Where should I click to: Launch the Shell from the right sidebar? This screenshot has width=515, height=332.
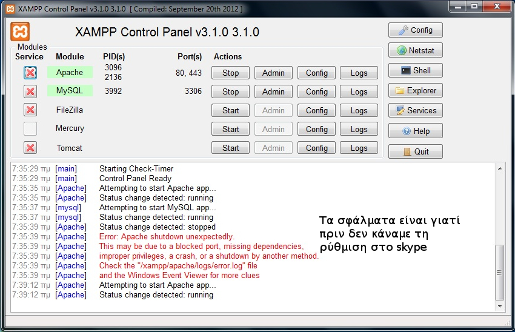416,70
